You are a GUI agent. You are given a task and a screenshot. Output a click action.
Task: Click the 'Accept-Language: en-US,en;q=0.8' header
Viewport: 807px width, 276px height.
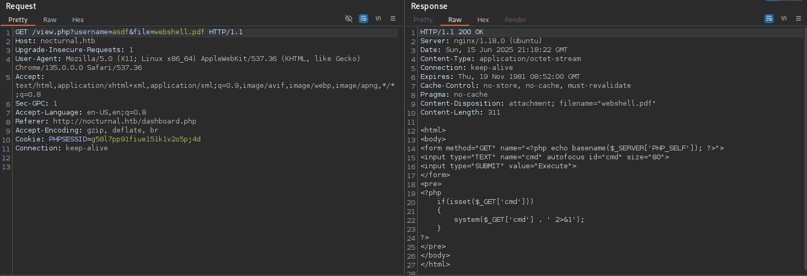point(81,113)
